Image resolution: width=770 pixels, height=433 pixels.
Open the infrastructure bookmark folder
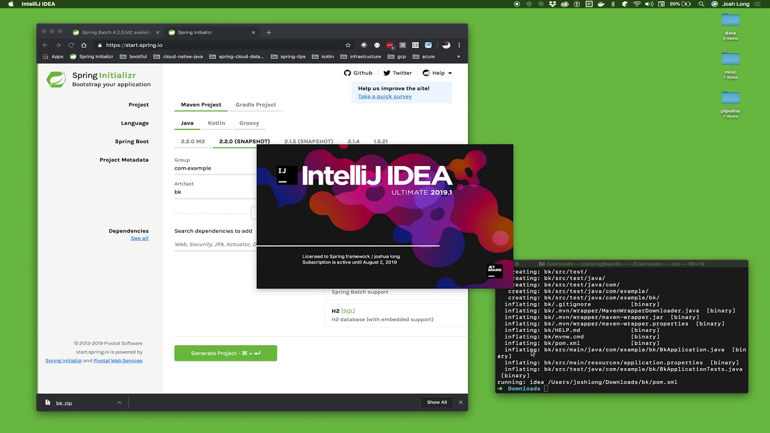tap(361, 57)
